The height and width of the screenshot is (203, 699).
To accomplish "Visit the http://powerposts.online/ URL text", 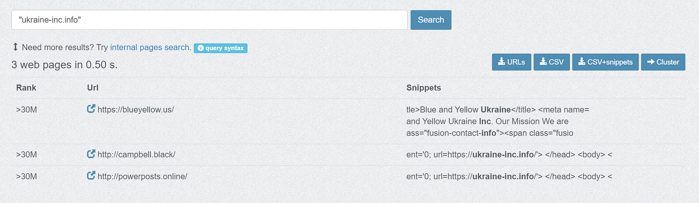I will (x=142, y=176).
